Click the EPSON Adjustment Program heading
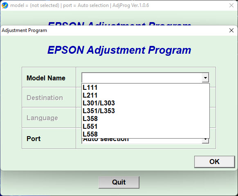 click(x=119, y=50)
